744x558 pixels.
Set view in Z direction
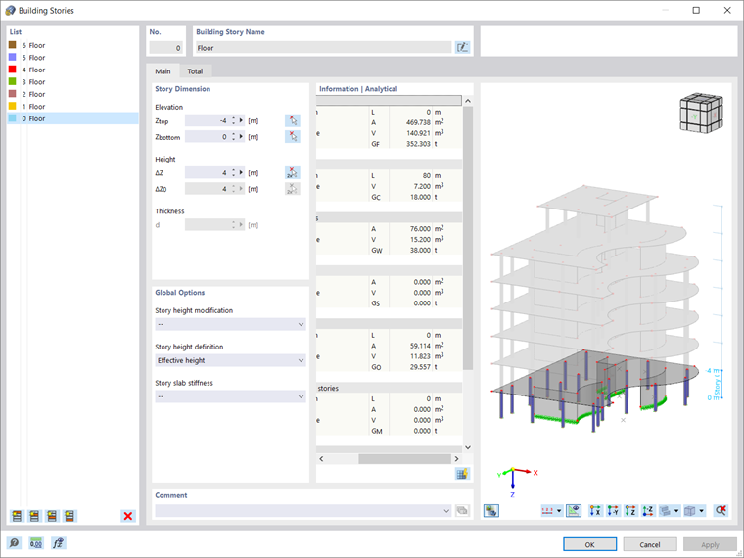click(630, 511)
